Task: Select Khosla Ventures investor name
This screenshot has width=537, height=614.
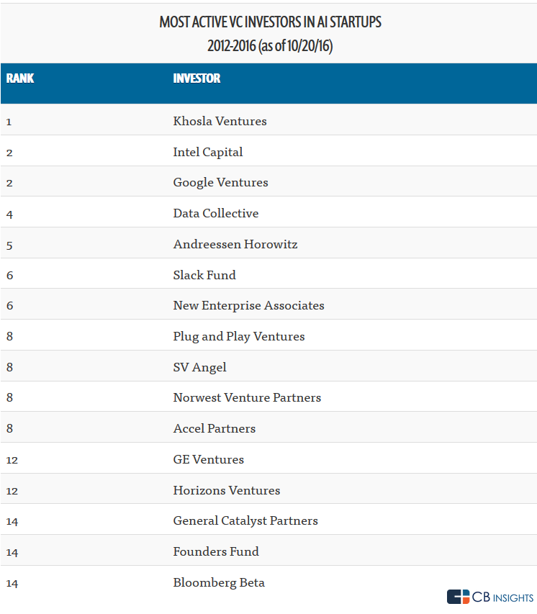Action: click(x=220, y=121)
